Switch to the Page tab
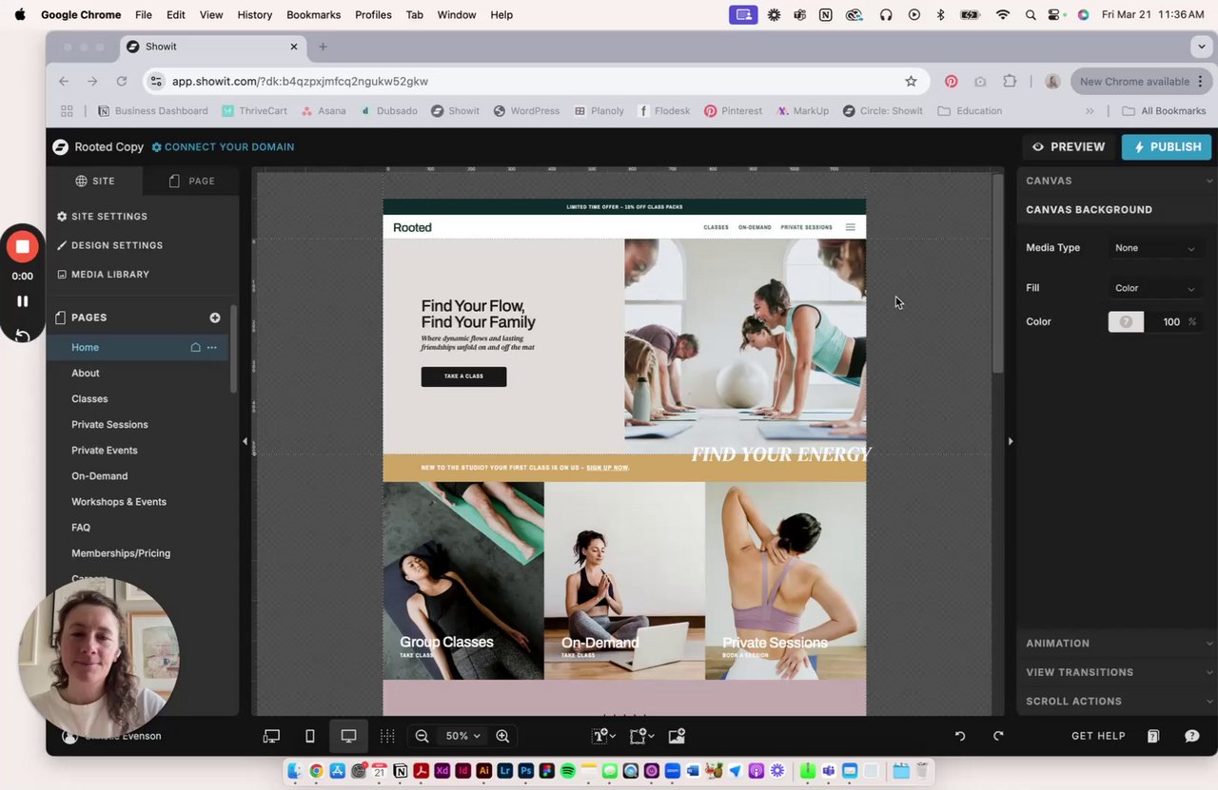 point(191,181)
